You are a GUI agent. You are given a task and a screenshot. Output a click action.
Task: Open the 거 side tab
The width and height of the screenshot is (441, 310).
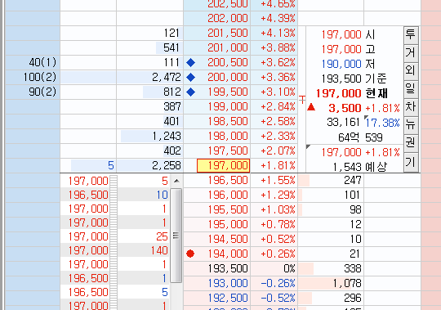[x=411, y=52]
